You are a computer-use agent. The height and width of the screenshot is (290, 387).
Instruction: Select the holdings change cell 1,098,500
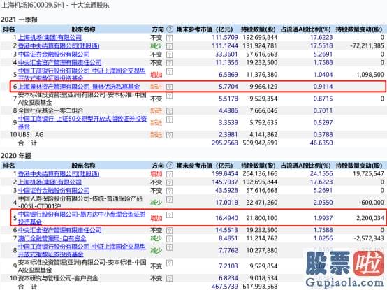coord(370,75)
